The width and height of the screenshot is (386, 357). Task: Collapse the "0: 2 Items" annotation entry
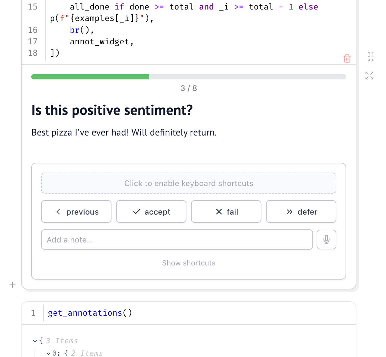pos(49,353)
